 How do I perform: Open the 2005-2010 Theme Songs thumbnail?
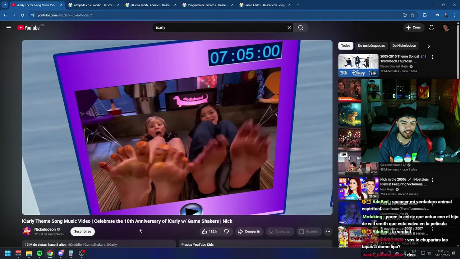coord(358,65)
